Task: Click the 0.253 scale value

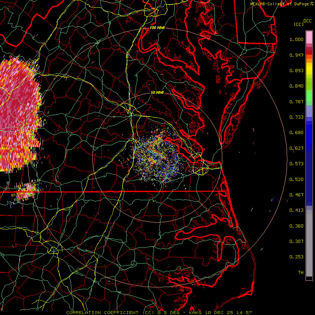Action: pos(296,257)
